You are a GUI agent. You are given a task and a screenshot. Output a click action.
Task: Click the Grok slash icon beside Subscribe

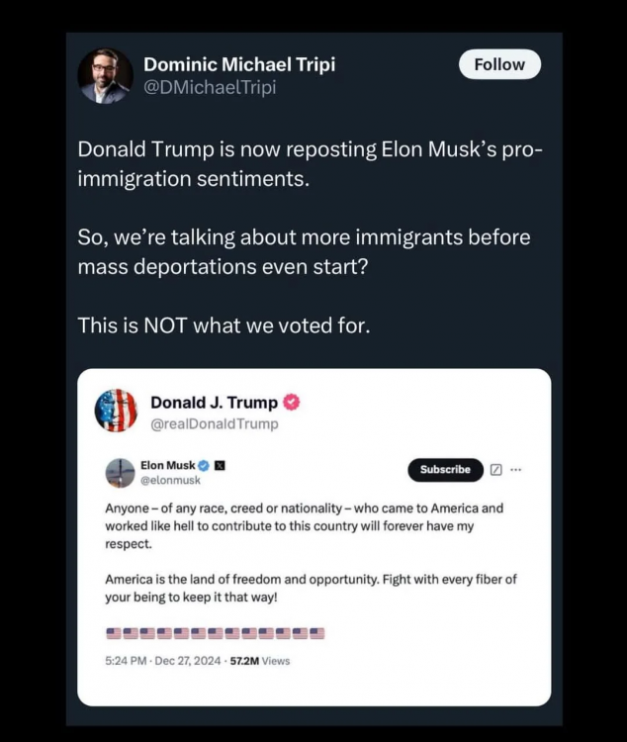pyautogui.click(x=495, y=469)
